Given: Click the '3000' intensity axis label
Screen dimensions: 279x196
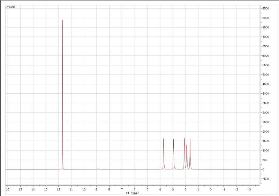Looking at the screenshot, I should 266,113.
